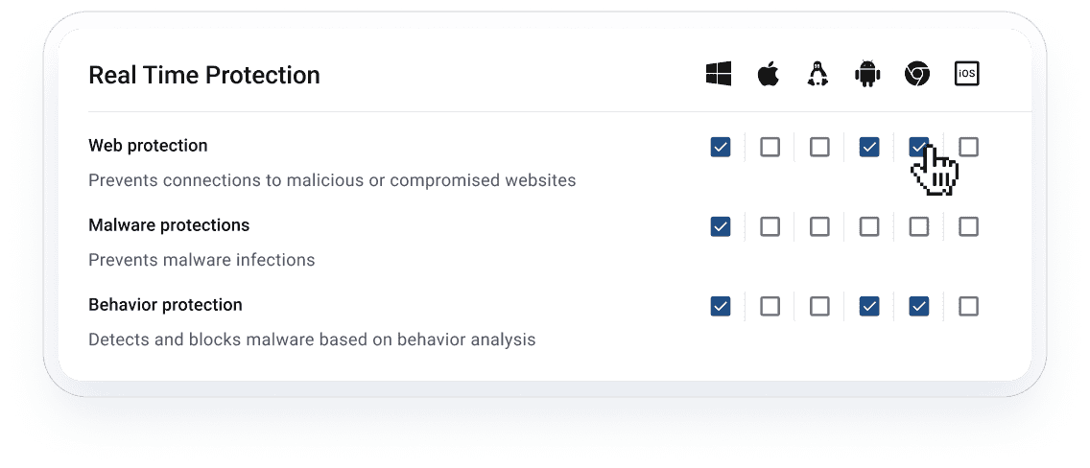Click the Apple macOS platform icon
The image size is (1090, 468).
(x=769, y=74)
